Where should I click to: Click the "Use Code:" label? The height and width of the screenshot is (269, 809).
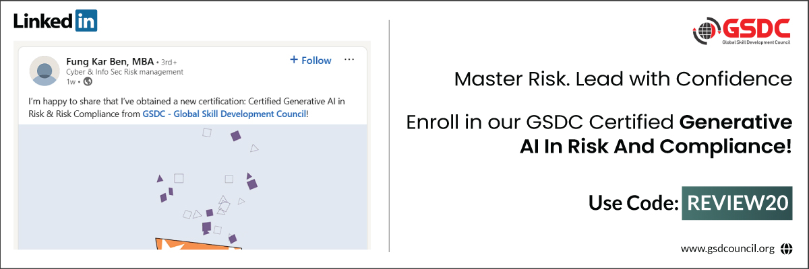[632, 202]
